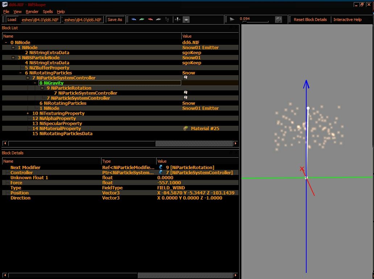Collapse the 1 NiNode Snow01 Emitter branch
Screen dimensions: 374x279
[13, 48]
